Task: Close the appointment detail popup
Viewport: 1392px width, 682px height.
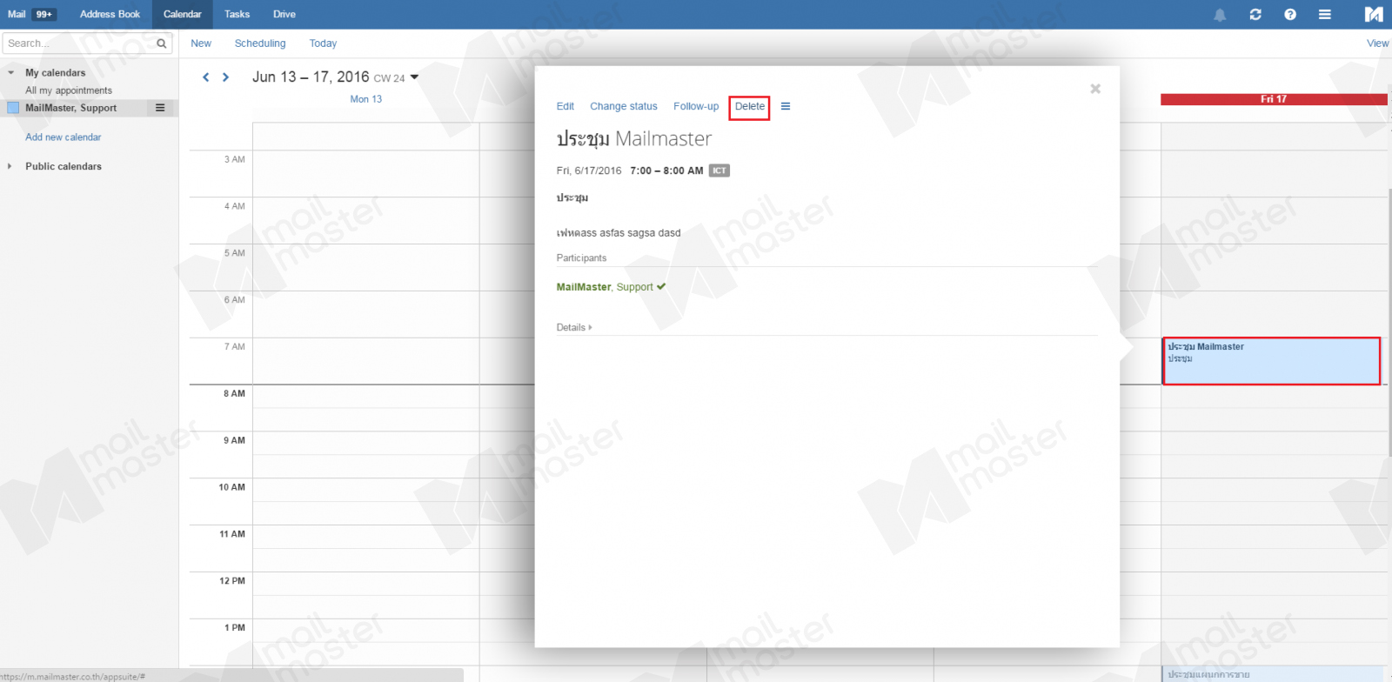Action: click(x=1095, y=89)
